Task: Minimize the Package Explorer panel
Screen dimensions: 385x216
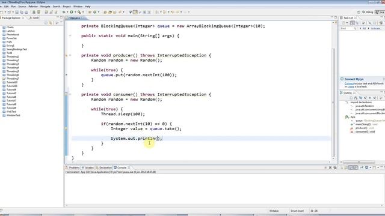Action: coord(58,17)
